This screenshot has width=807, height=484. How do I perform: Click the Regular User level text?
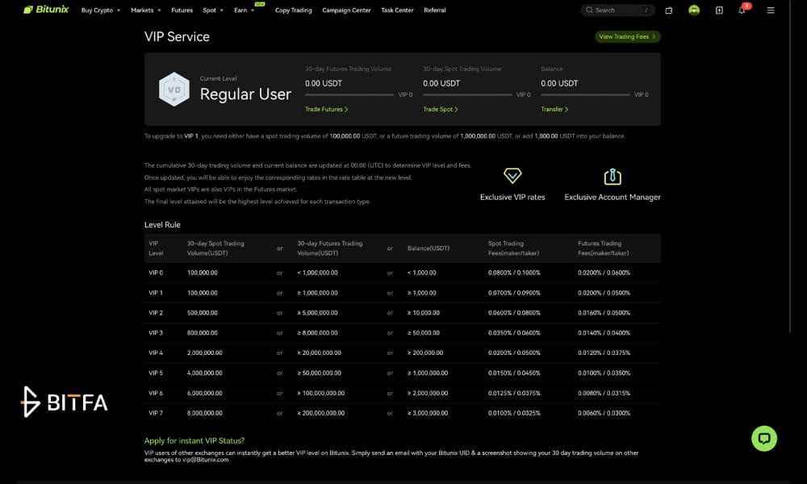point(245,94)
